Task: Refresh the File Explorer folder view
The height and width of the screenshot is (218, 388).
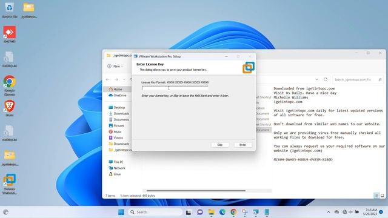Action: [326, 79]
